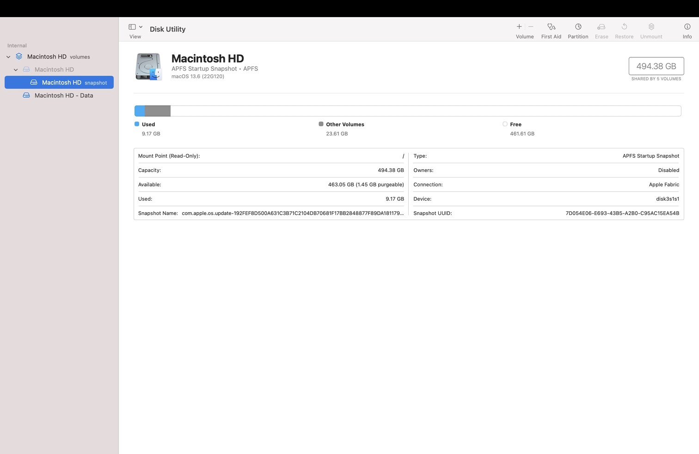Image resolution: width=699 pixels, height=454 pixels.
Task: Click the 23.61 GB other volumes value
Action: coord(337,134)
